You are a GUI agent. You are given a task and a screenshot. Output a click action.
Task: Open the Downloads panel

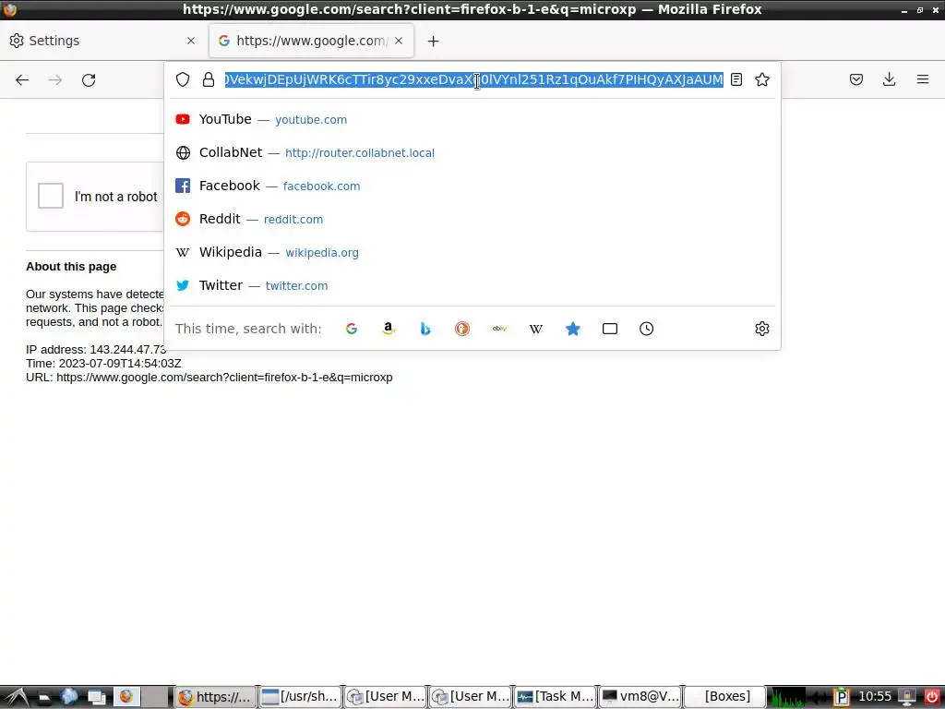pyautogui.click(x=889, y=79)
